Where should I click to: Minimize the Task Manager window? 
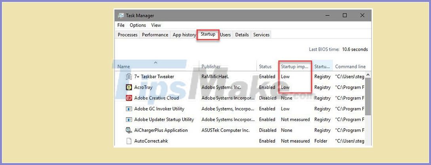click(327, 15)
